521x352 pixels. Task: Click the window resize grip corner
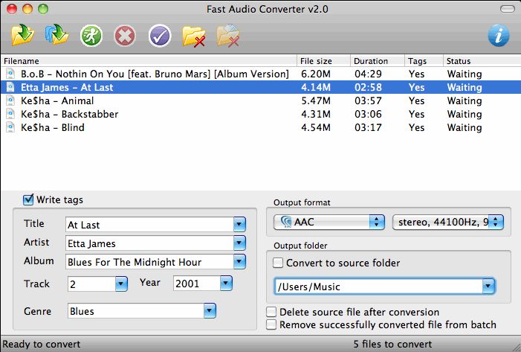coord(517,348)
